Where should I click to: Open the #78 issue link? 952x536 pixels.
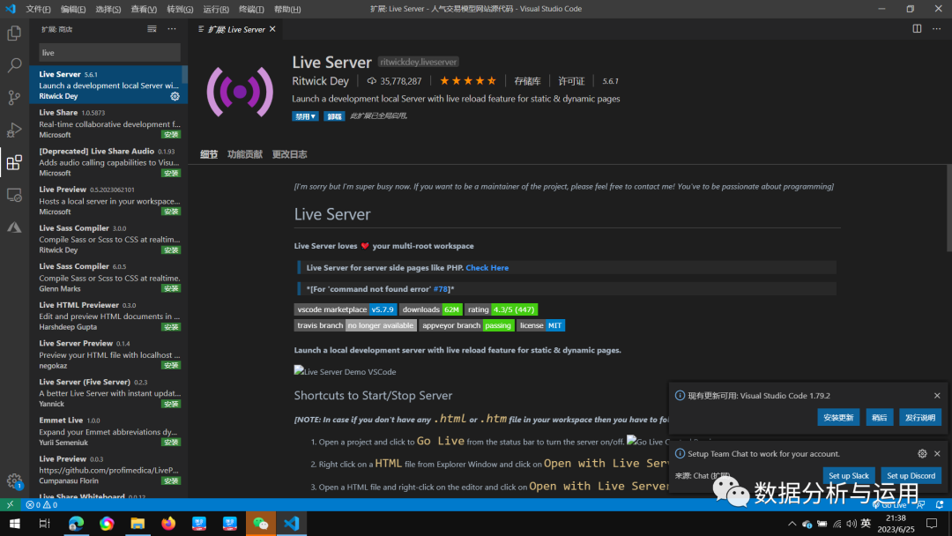(x=440, y=289)
